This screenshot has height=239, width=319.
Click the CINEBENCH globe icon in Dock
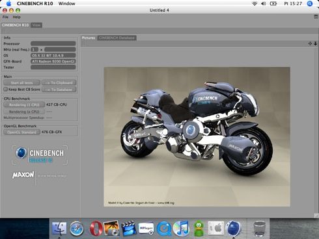(x=233, y=229)
